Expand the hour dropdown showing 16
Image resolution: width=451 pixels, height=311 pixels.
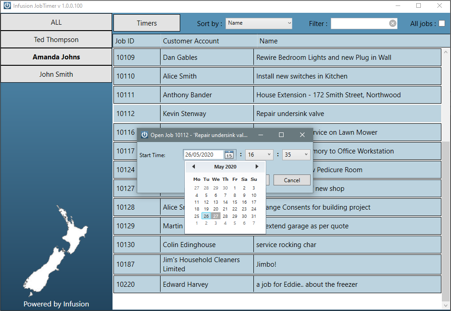pos(259,155)
